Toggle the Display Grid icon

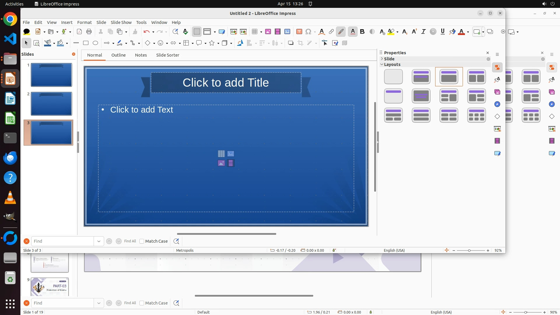click(197, 32)
